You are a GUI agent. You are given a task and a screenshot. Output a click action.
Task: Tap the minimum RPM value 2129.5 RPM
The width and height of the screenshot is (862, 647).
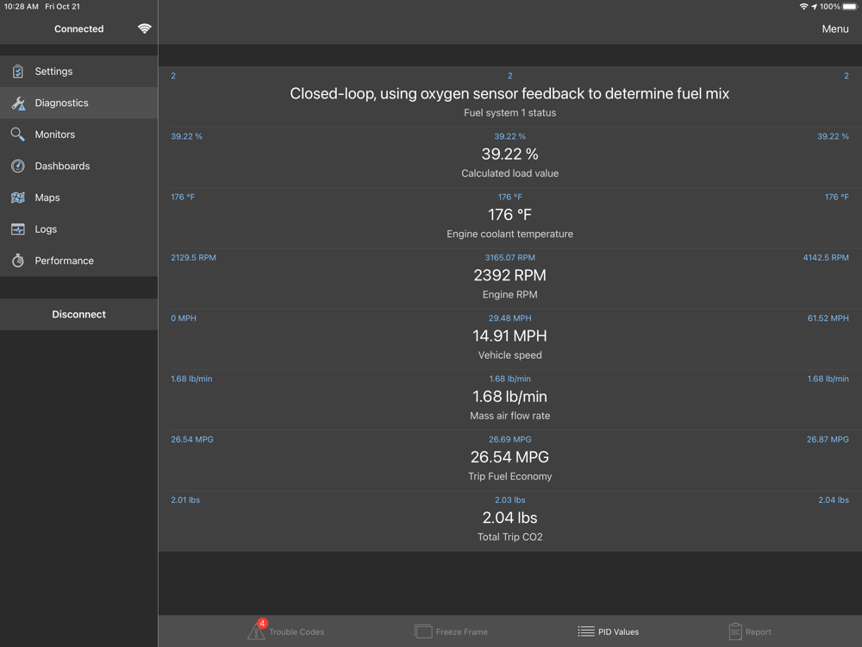[x=193, y=257]
